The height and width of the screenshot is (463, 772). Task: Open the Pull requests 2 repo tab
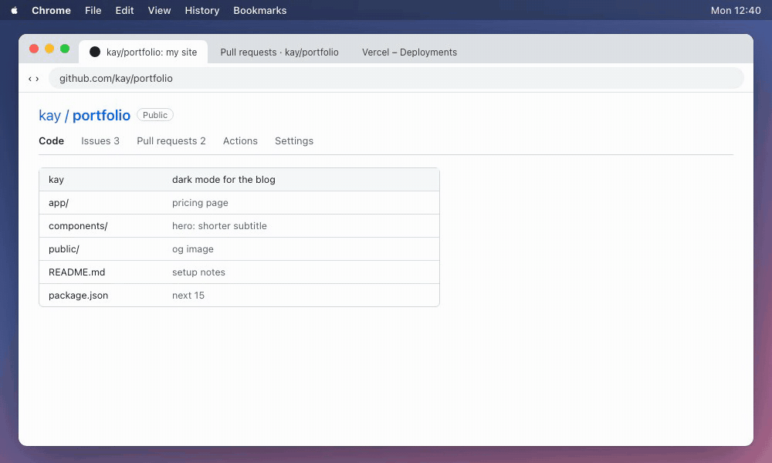click(x=171, y=140)
